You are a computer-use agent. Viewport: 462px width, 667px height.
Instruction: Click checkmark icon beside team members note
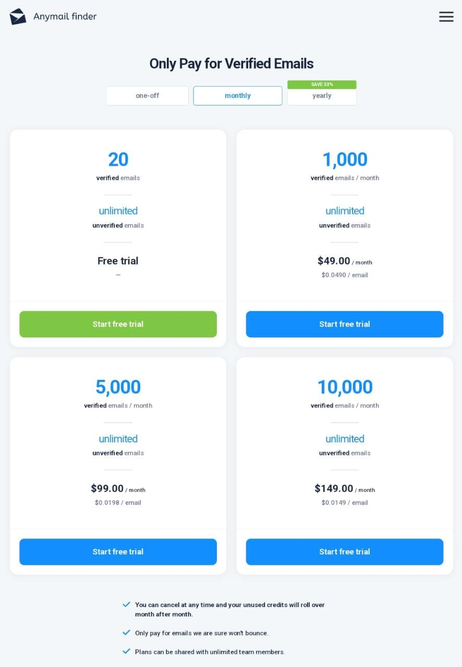(x=126, y=651)
